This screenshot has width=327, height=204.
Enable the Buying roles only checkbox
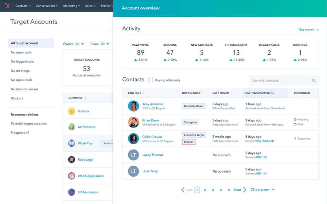[x=150, y=80]
